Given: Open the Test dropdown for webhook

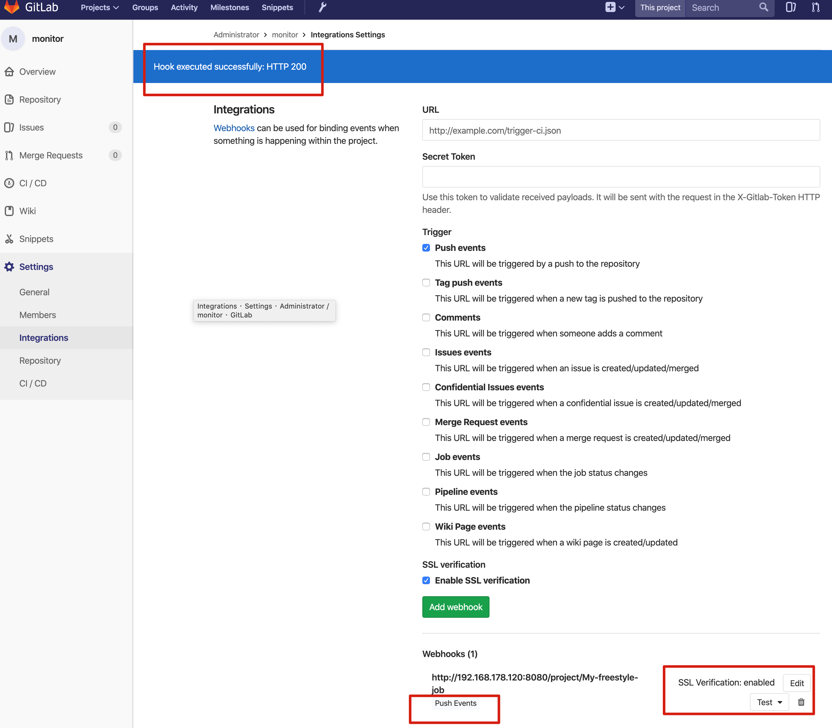Looking at the screenshot, I should (x=770, y=702).
